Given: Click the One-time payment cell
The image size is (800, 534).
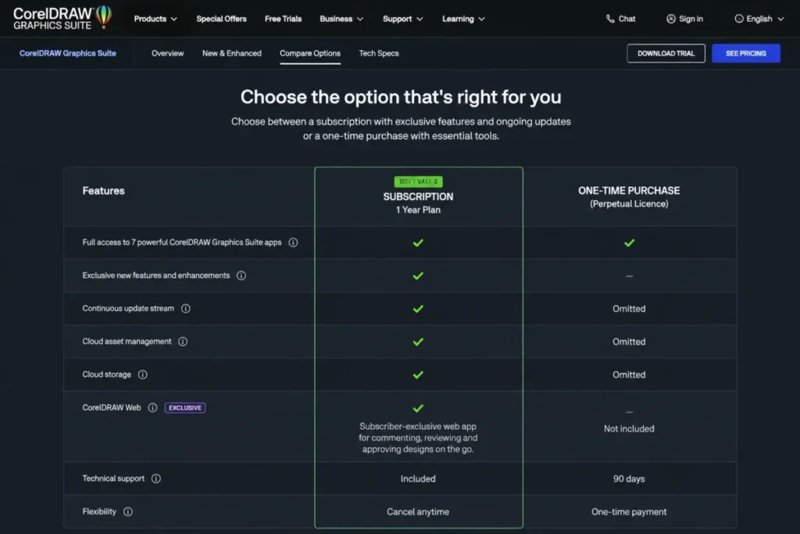Looking at the screenshot, I should point(629,511).
